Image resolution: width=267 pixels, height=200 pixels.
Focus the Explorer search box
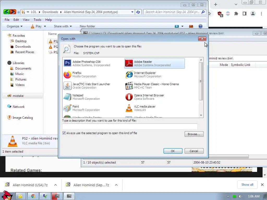tap(172, 12)
